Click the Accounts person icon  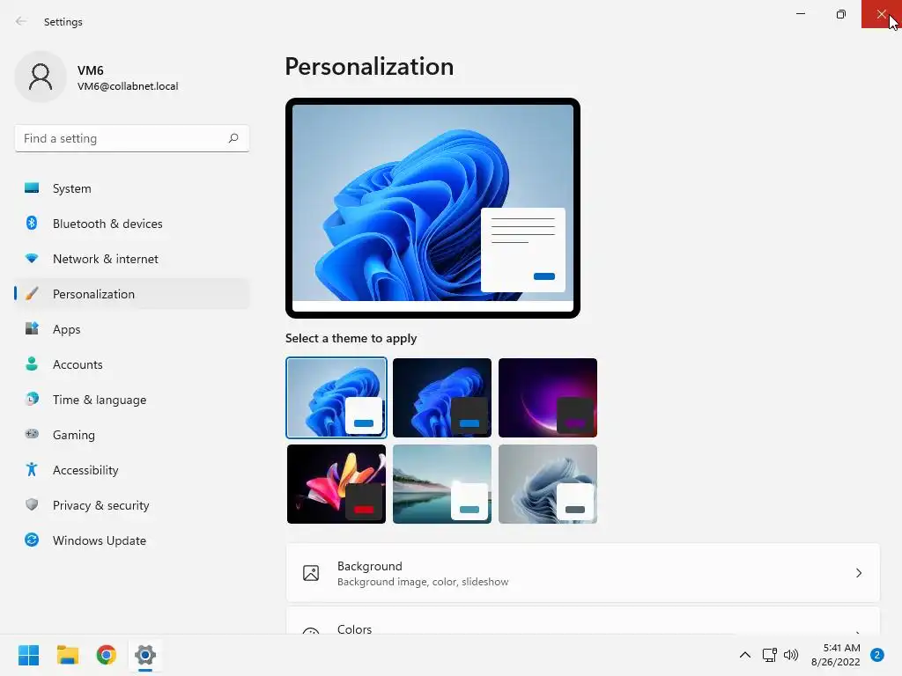click(32, 364)
